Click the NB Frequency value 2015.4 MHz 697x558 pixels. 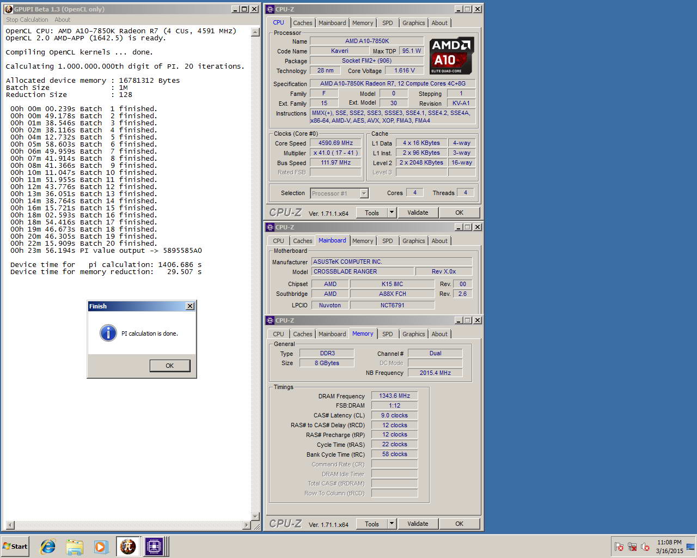(x=435, y=373)
